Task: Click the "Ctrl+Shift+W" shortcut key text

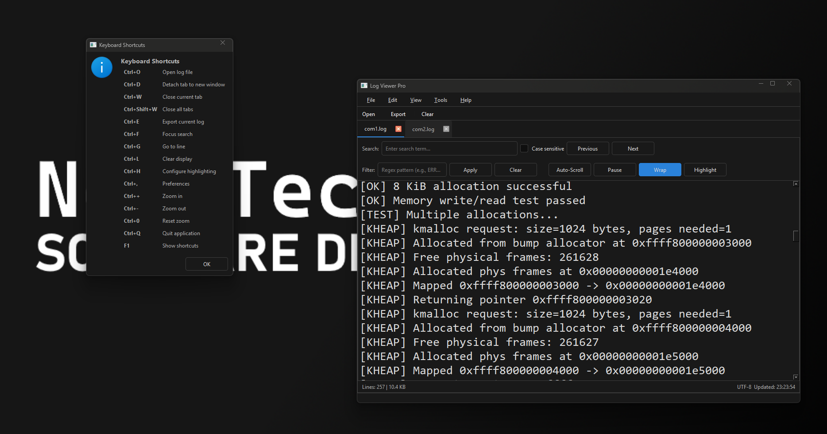Action: [140, 109]
